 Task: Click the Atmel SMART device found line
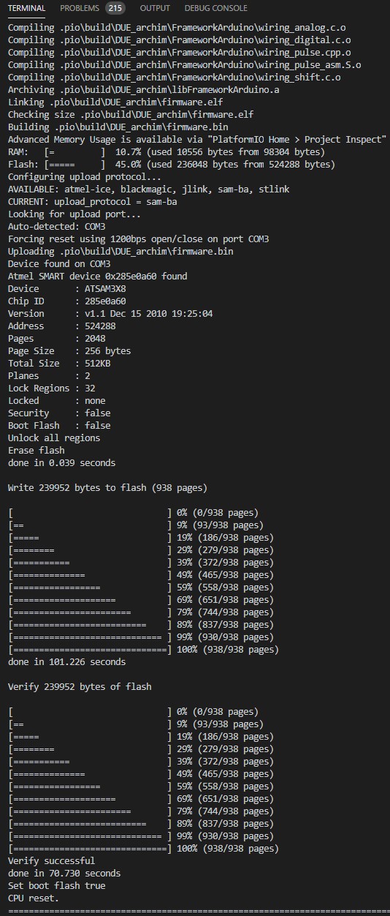[x=97, y=277]
